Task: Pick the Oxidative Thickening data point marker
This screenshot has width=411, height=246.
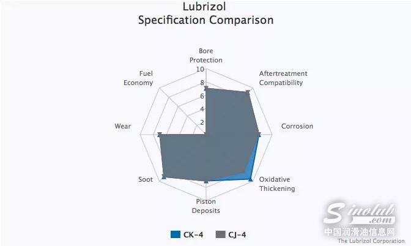Action: (x=250, y=179)
